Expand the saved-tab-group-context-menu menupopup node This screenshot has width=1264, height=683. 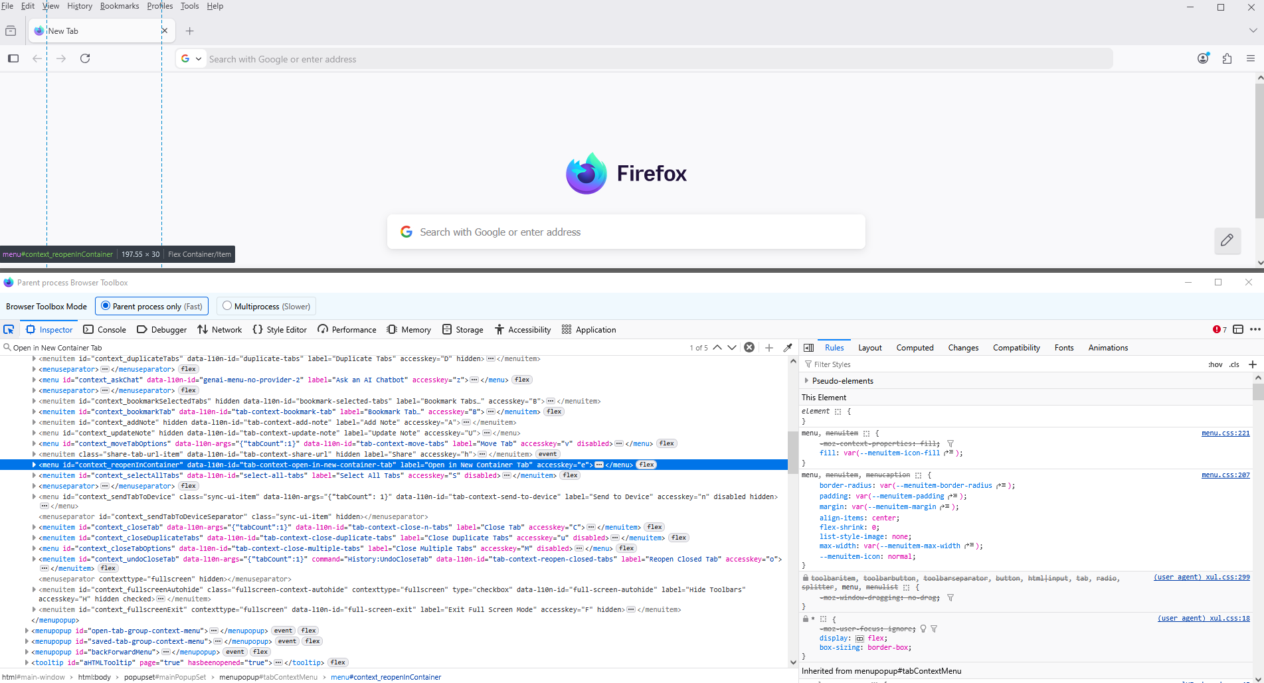pyautogui.click(x=27, y=641)
